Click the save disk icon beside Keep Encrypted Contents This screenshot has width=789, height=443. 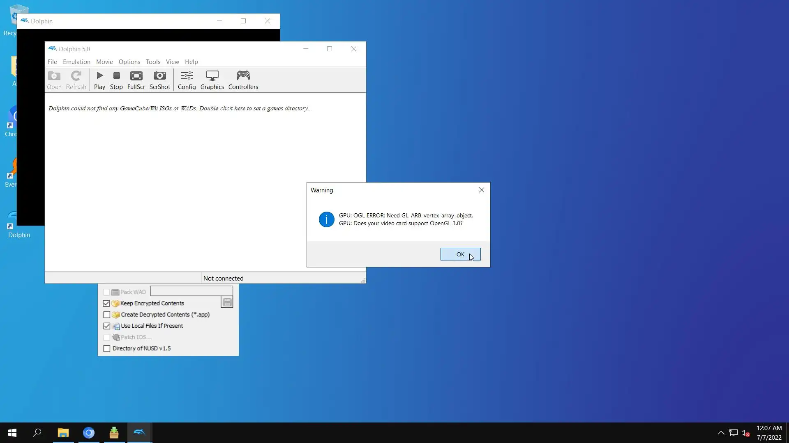click(227, 303)
